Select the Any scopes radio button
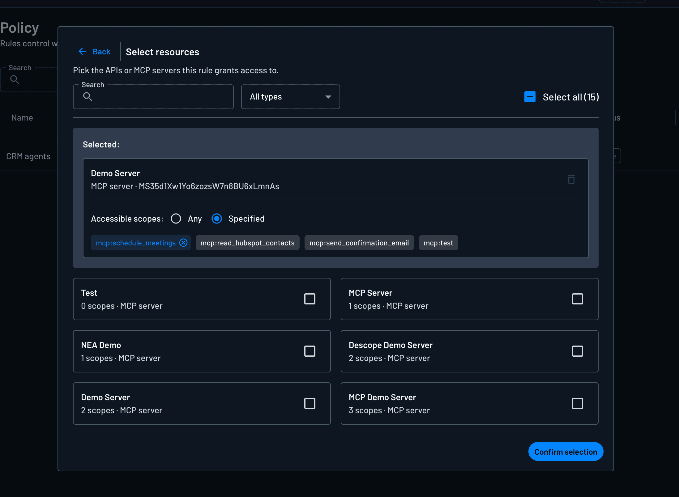The width and height of the screenshot is (679, 497). [x=176, y=219]
